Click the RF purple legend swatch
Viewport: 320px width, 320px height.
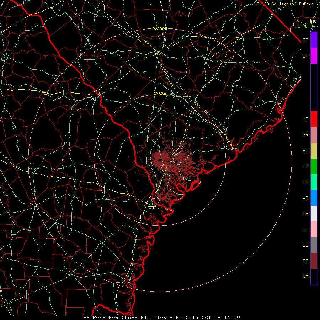click(314, 40)
